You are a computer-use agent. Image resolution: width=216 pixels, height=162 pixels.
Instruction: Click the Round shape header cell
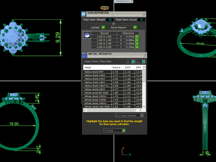pyautogui.click(x=104, y=33)
